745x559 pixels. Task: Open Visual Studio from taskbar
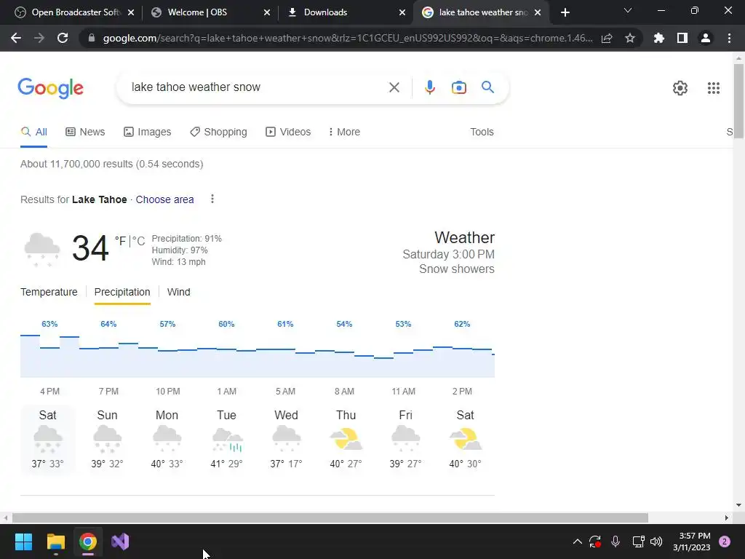tap(120, 542)
